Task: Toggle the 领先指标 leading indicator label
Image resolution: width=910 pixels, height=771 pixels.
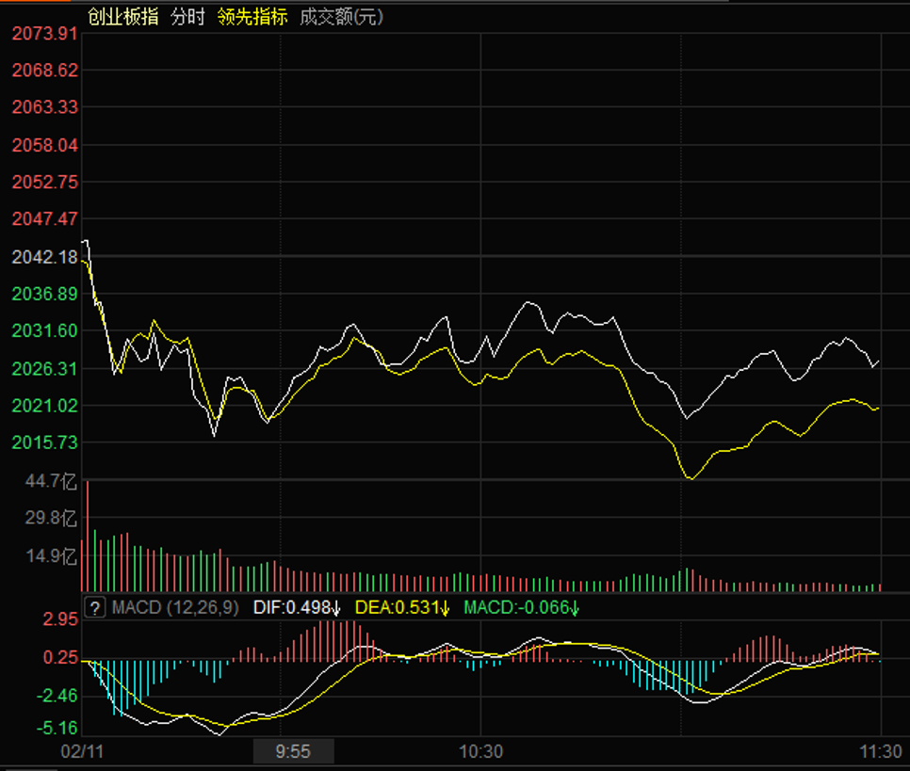Action: (x=252, y=17)
